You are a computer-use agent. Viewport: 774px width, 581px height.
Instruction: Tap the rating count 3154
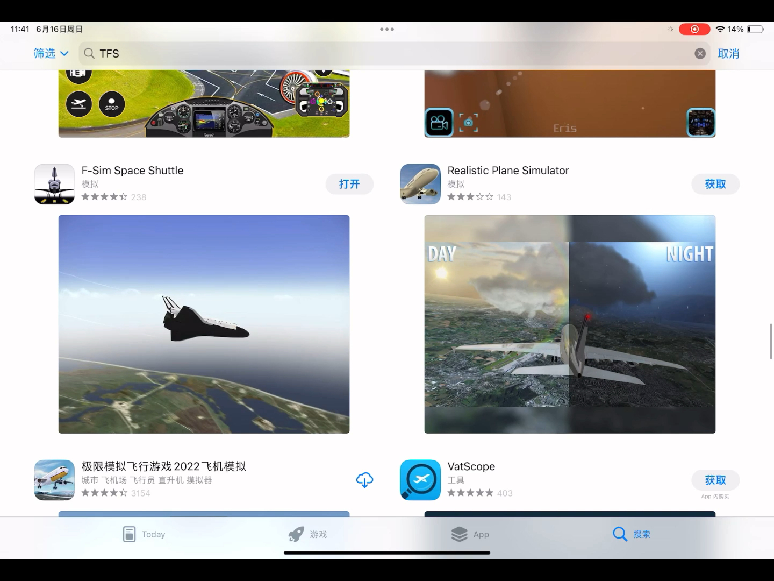141,493
